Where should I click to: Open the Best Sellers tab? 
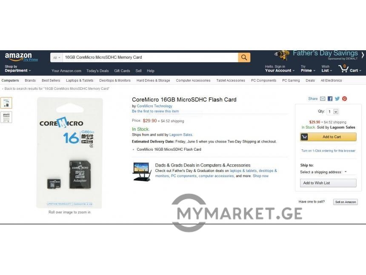point(51,80)
